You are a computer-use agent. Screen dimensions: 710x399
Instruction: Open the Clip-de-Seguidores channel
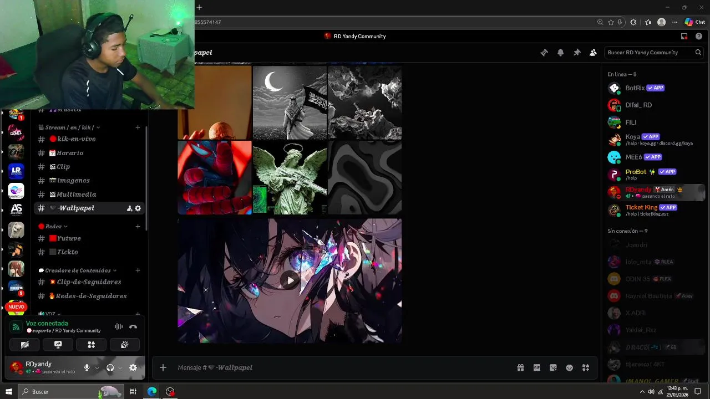point(89,282)
